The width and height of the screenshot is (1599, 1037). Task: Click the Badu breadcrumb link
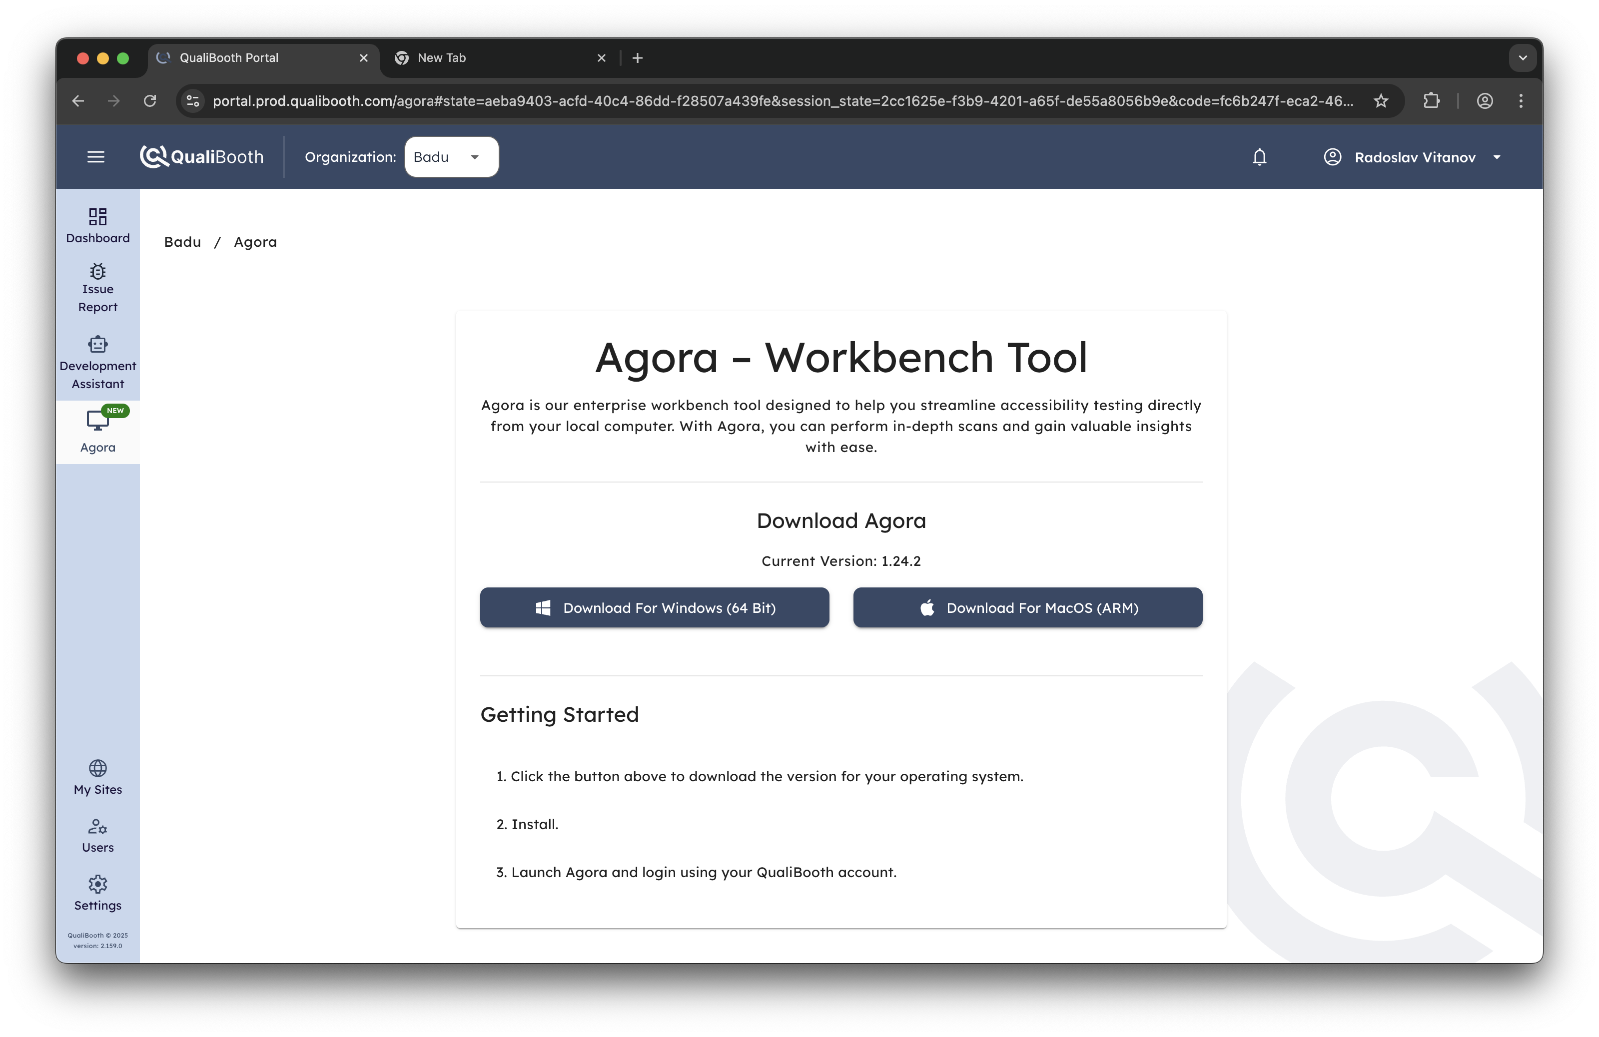(182, 242)
